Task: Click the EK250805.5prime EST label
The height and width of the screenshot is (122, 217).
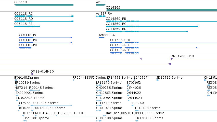Action: (x=44, y=103)
